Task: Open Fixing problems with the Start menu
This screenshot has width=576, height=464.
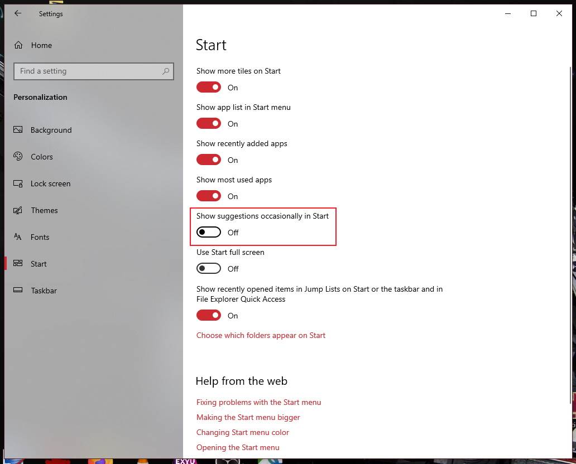Action: [258, 402]
